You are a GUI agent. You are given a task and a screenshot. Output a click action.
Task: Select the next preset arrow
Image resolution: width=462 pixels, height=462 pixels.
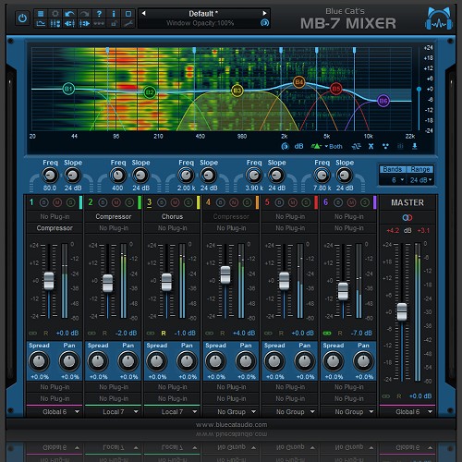point(264,13)
